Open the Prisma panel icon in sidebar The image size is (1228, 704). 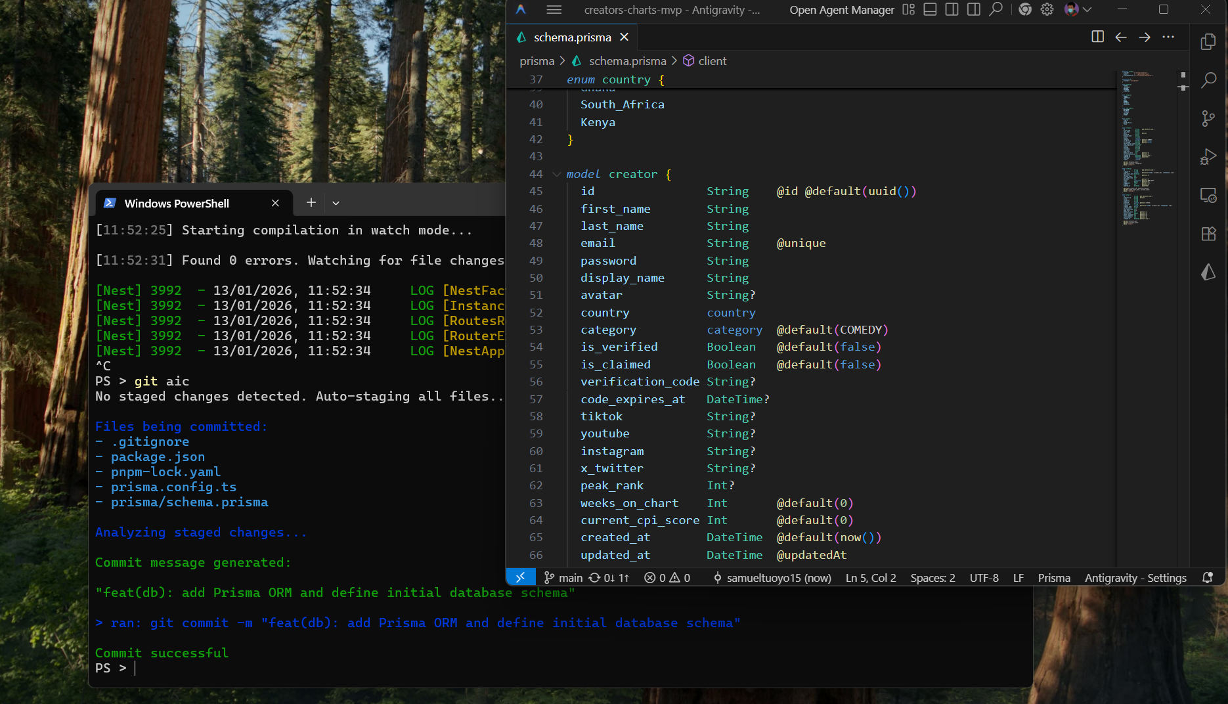1208,272
